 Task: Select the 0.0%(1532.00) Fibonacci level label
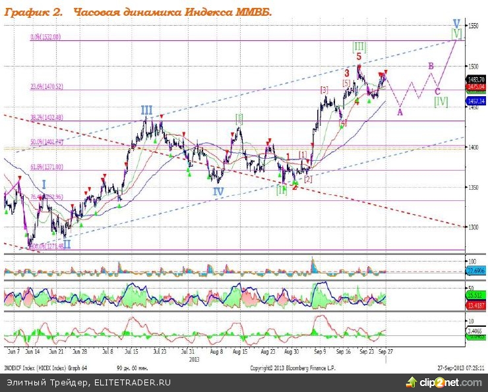pyautogui.click(x=46, y=38)
